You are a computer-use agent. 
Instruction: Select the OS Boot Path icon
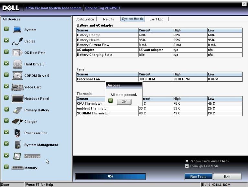pos(17,53)
